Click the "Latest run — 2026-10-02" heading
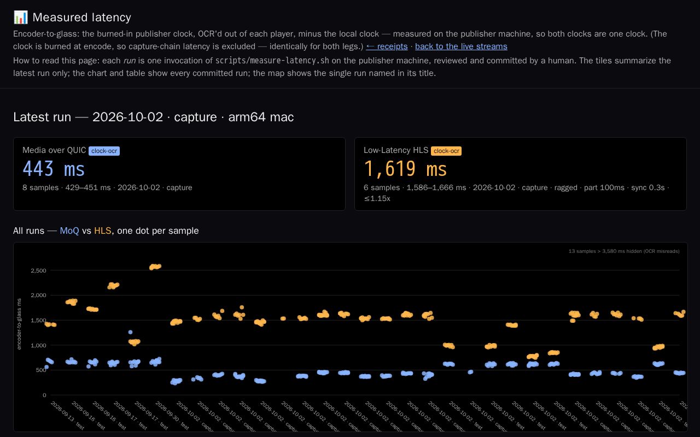 point(154,117)
